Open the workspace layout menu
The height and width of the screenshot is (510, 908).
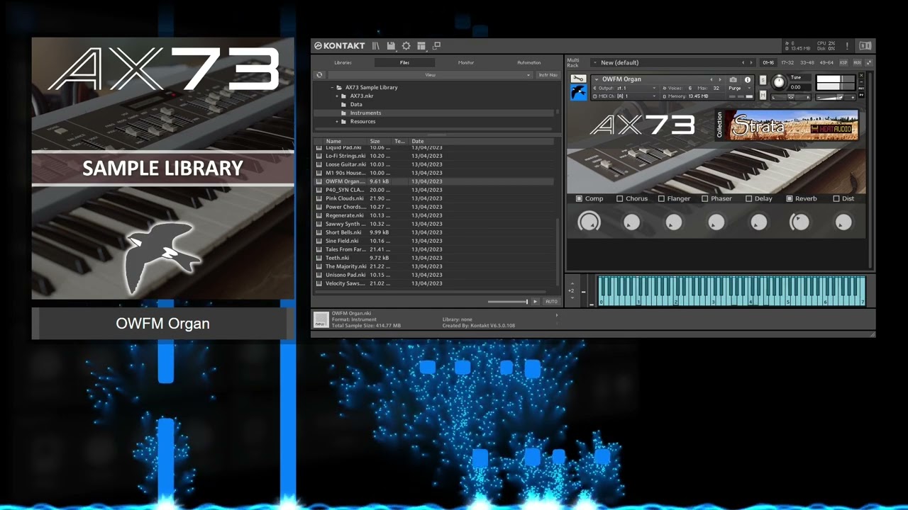click(x=421, y=46)
